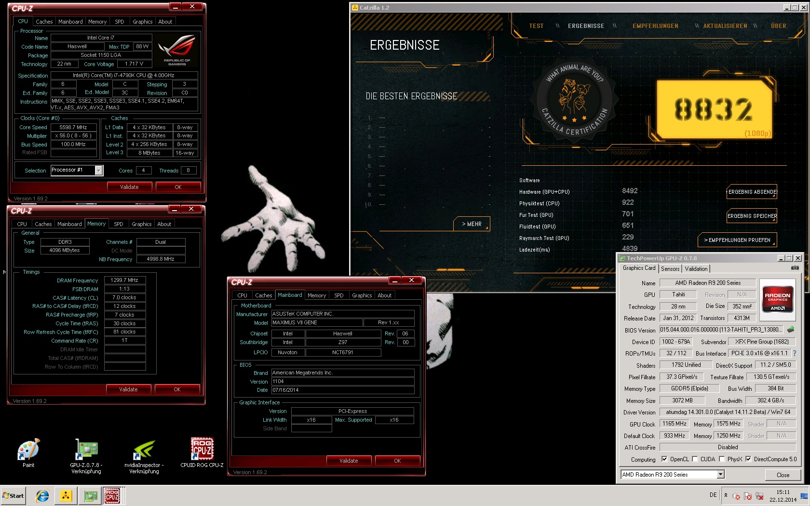Viewport: 810px width, 506px height.
Task: Open the AMD Radeon R9 200 Series dropdown
Action: pos(720,475)
